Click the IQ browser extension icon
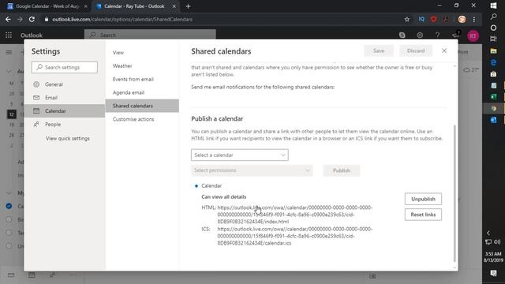The width and height of the screenshot is (505, 284). click(x=421, y=19)
